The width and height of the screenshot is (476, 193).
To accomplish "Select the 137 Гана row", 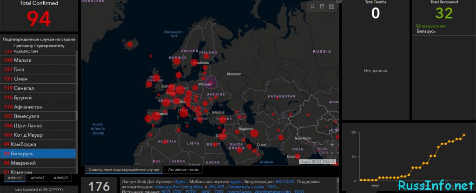I will (x=38, y=70).
